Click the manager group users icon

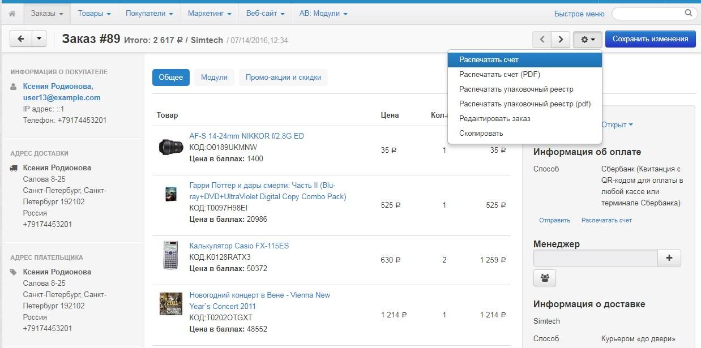(545, 278)
